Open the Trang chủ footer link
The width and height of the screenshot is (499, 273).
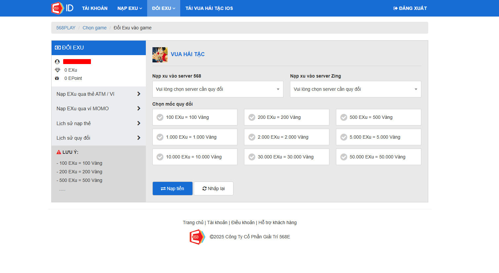point(193,222)
